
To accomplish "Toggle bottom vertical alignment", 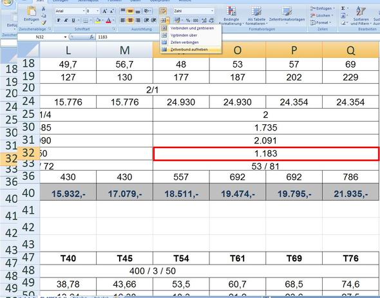I will click(138, 11).
